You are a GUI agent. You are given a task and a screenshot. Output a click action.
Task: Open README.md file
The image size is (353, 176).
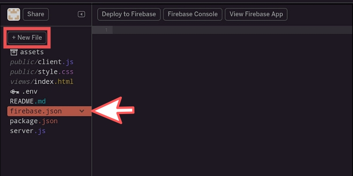point(28,102)
